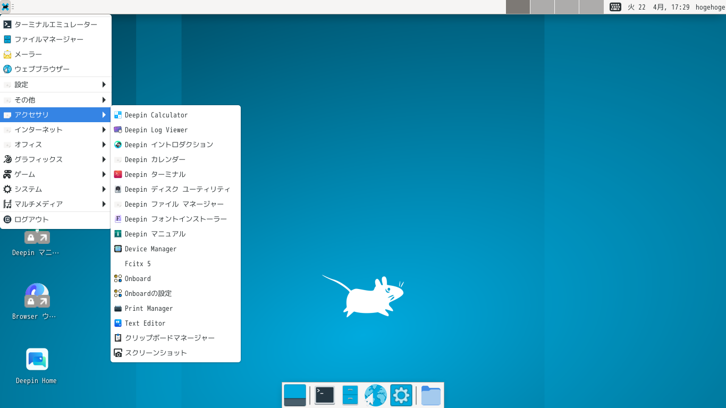726x408 pixels.
Task: Click the panel clock showing 17:29
Action: click(x=659, y=7)
